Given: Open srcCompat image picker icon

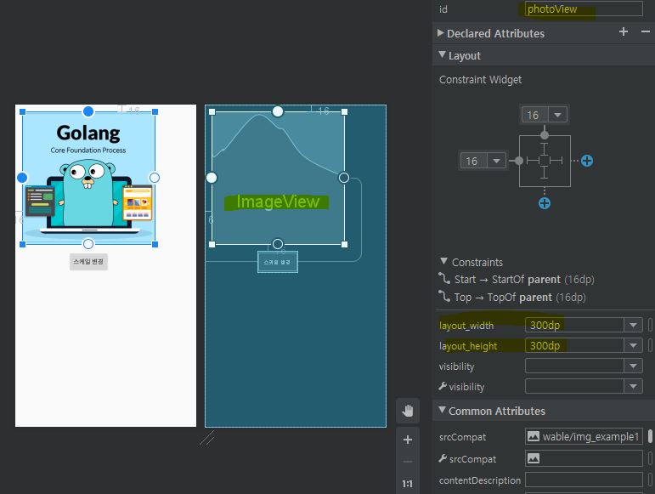Looking at the screenshot, I should (534, 436).
